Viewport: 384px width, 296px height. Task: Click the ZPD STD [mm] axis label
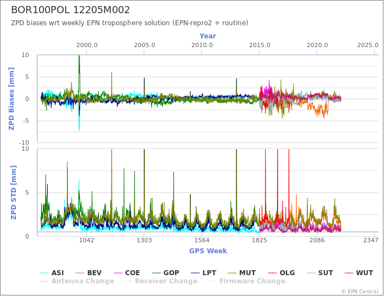[13, 192]
